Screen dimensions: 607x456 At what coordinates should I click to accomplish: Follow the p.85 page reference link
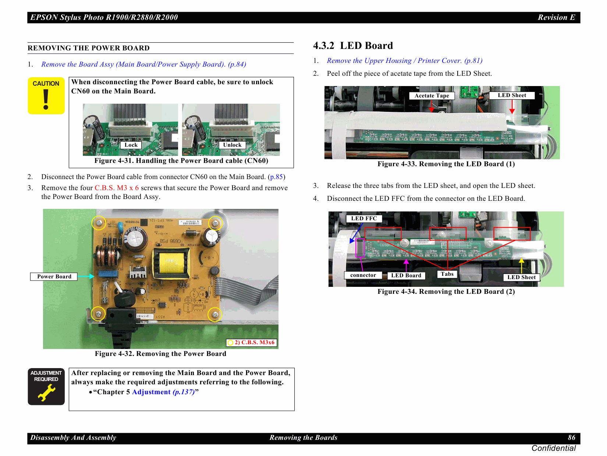[276, 177]
